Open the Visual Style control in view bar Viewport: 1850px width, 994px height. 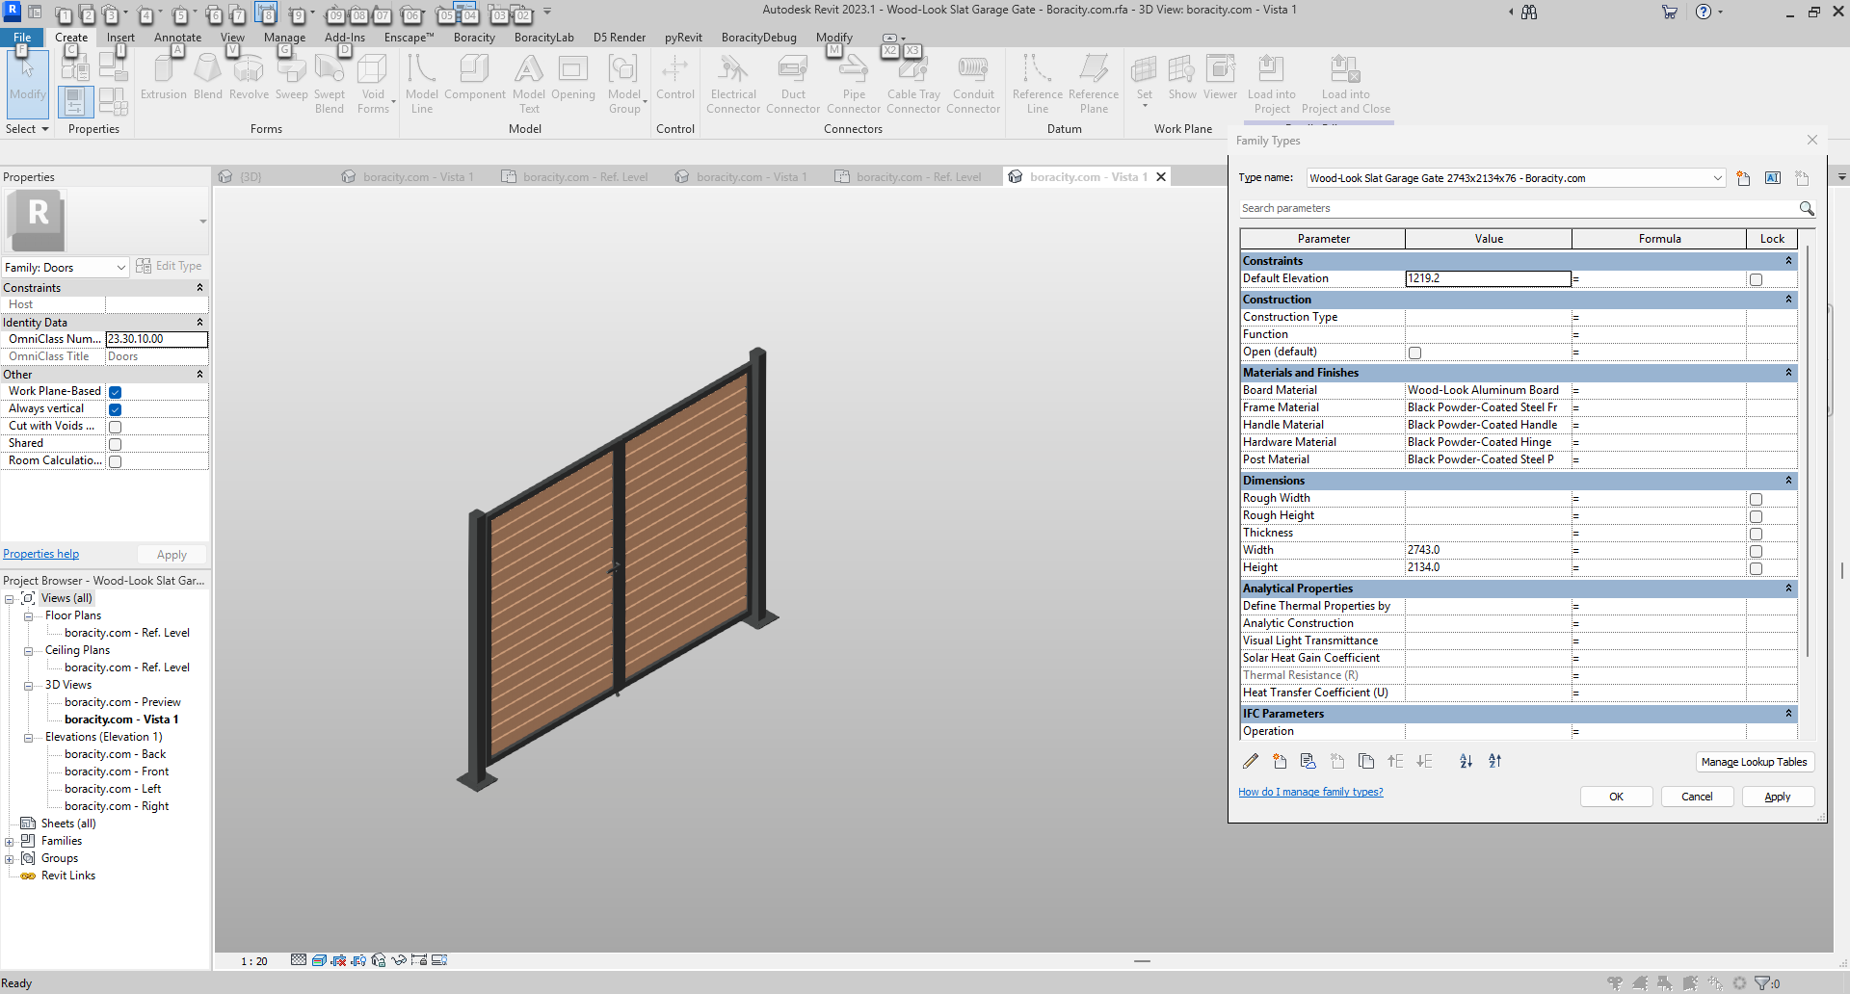(x=319, y=960)
